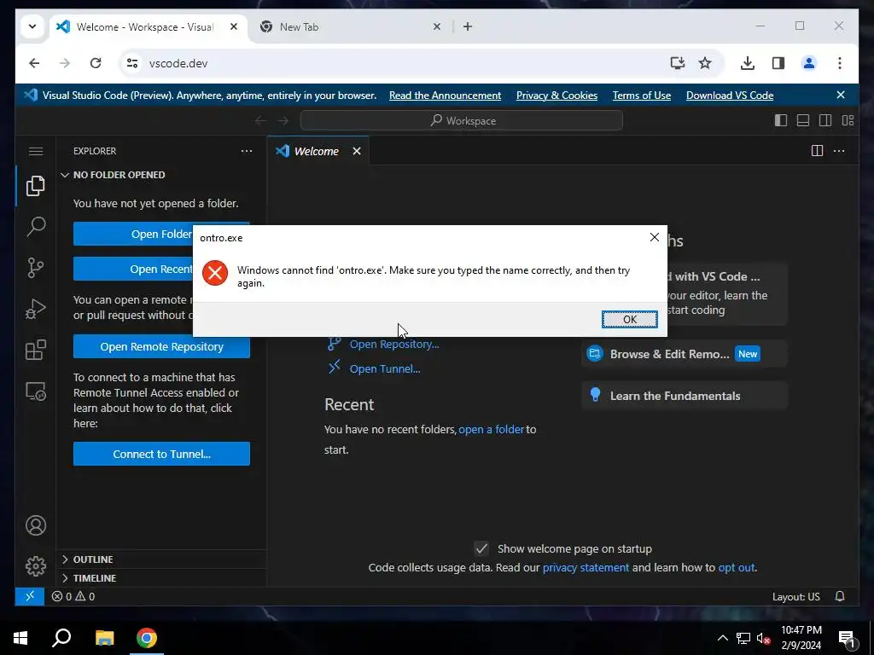Open Chrome profile avatar
The width and height of the screenshot is (874, 655).
pos(809,63)
